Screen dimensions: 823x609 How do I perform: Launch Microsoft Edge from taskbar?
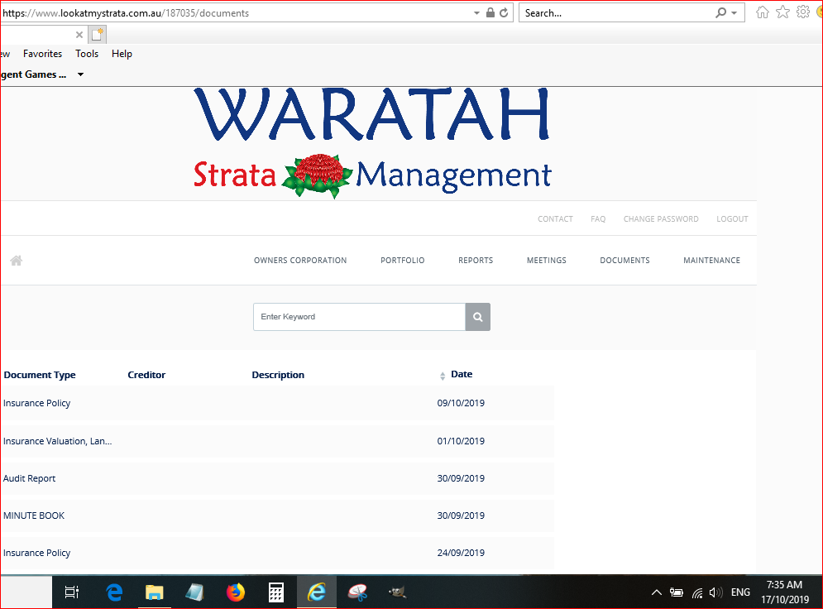[114, 592]
